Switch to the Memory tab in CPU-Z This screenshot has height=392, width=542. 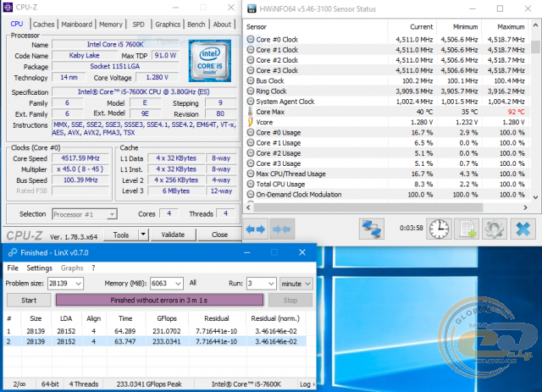111,25
